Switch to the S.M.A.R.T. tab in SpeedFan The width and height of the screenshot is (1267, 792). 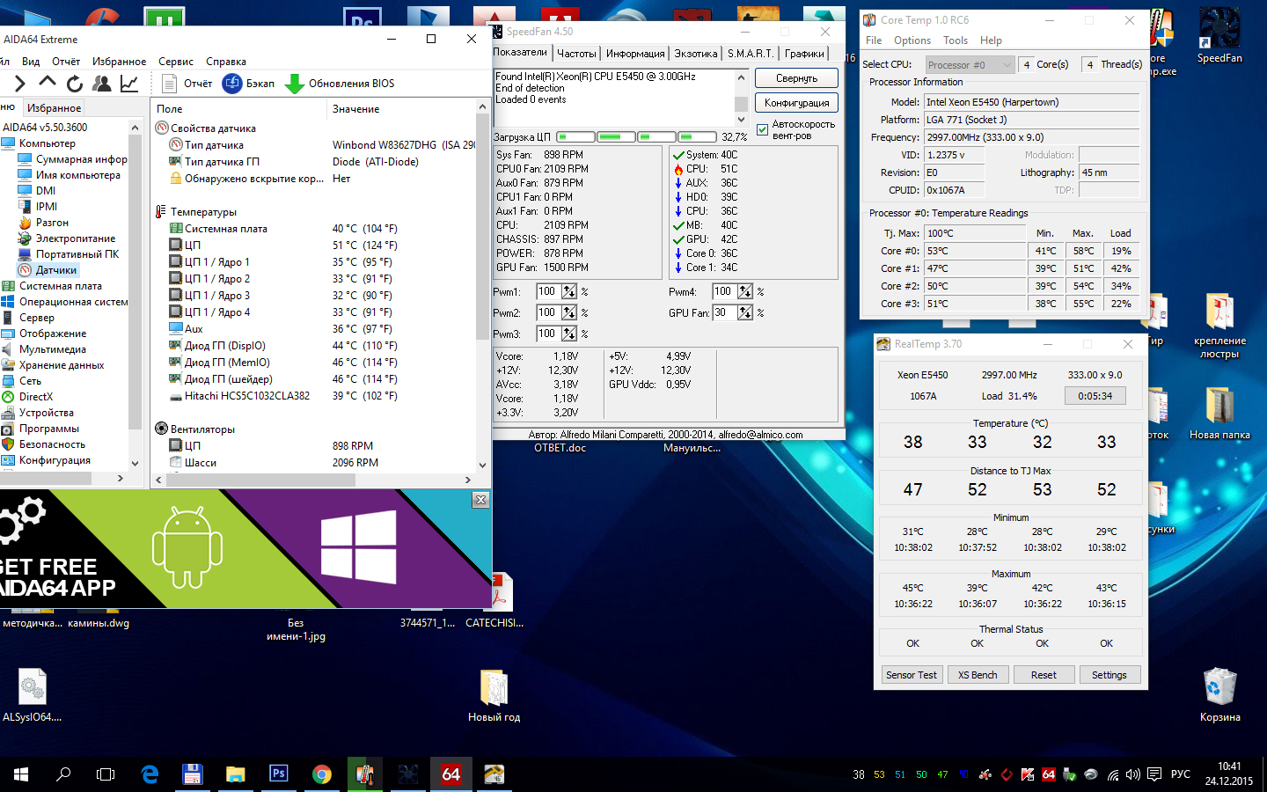pyautogui.click(x=750, y=54)
